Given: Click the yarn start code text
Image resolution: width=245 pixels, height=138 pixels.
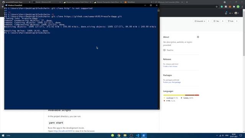Looking at the screenshot, I should tap(56, 123).
